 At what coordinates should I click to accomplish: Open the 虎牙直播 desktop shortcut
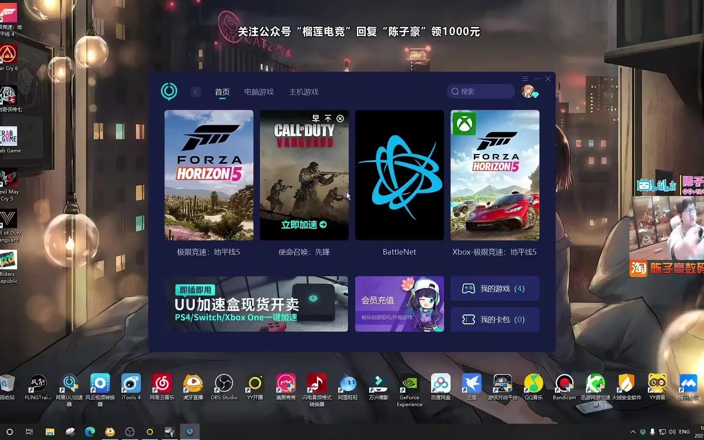pos(193,387)
